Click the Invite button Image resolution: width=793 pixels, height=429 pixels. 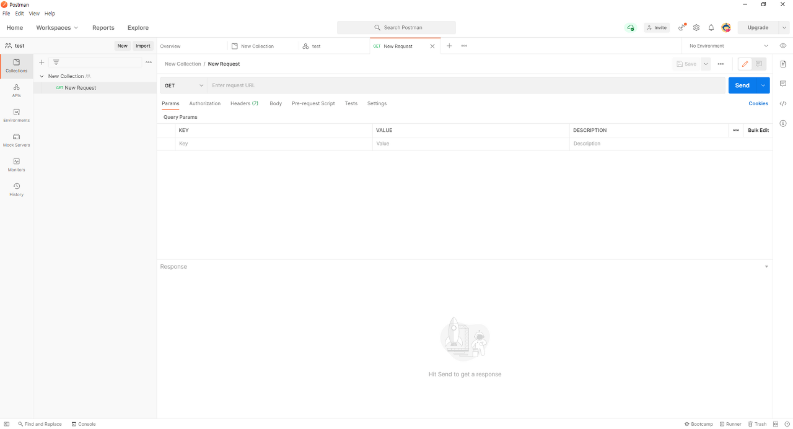[657, 28]
